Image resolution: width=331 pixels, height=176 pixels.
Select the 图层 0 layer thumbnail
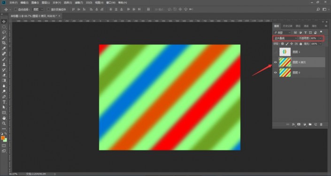pyautogui.click(x=285, y=73)
